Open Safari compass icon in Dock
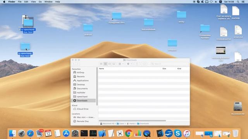 click(30, 133)
